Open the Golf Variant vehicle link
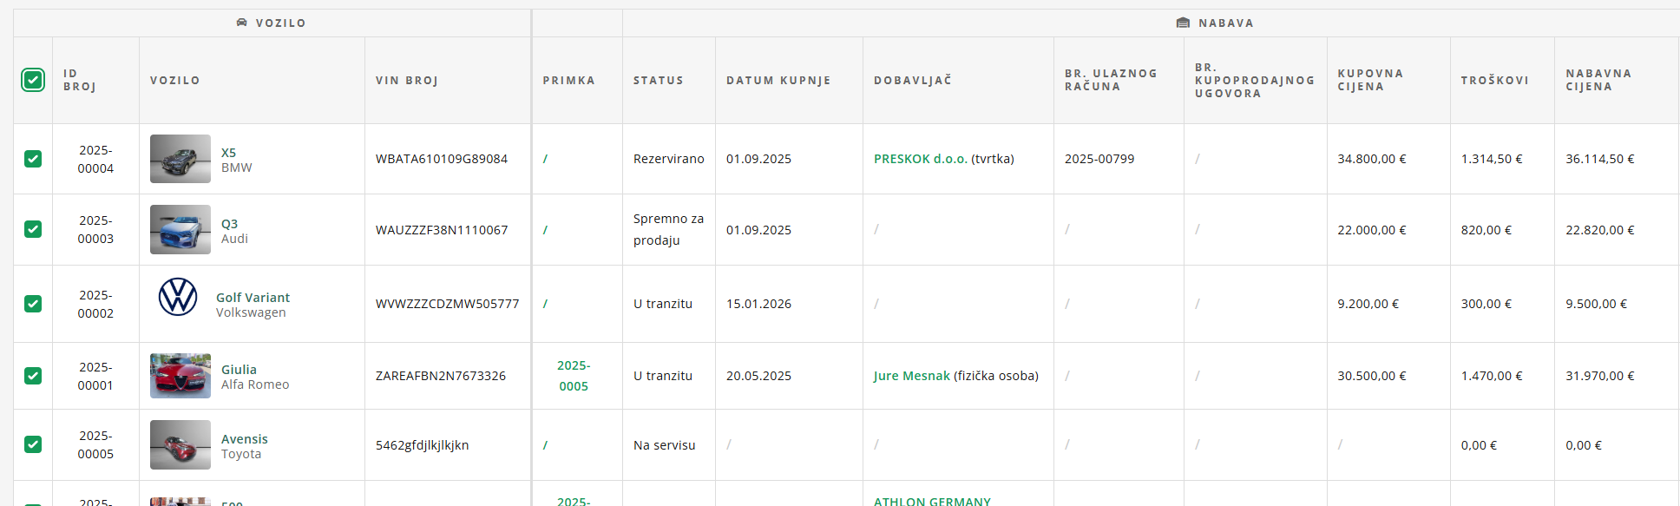Viewport: 1680px width, 506px height. [253, 298]
